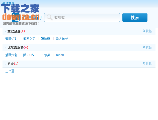Click the blue 搜索 search button
Screen dimensions: 158x120
pos(135,17)
